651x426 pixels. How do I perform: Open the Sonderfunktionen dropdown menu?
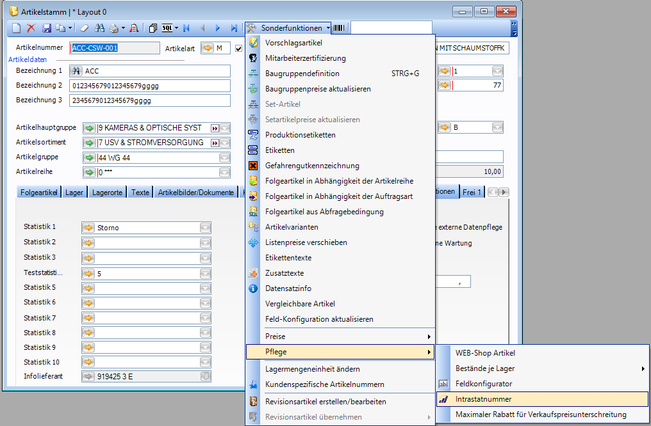288,28
